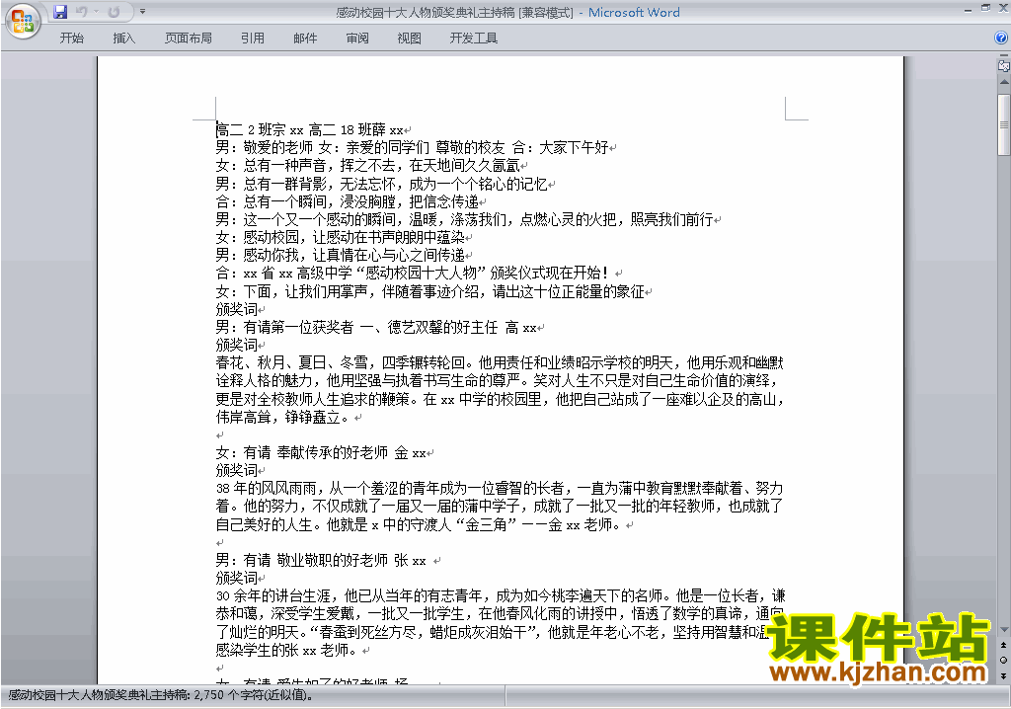Click the line '男：有请第一位获奖者'

[380, 328]
